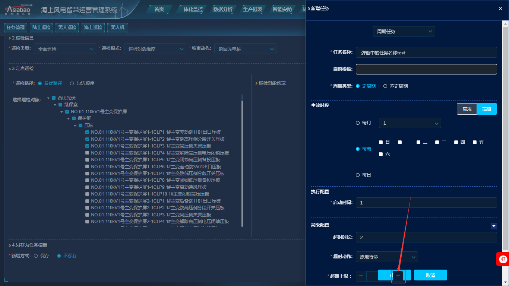Open the 数据分析 top menu
Screen dimensions: 509x286
[x=223, y=10]
